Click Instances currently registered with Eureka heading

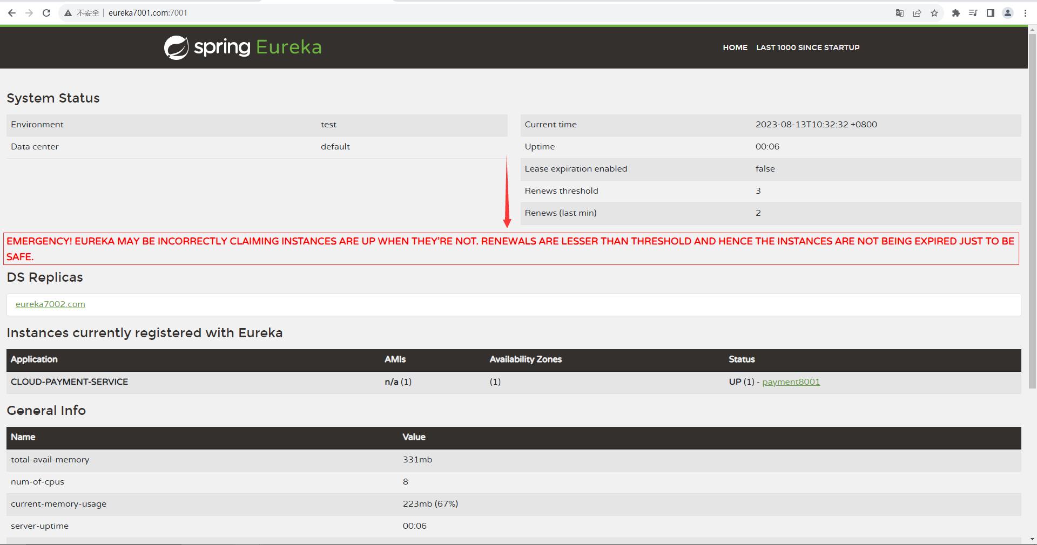tap(145, 333)
